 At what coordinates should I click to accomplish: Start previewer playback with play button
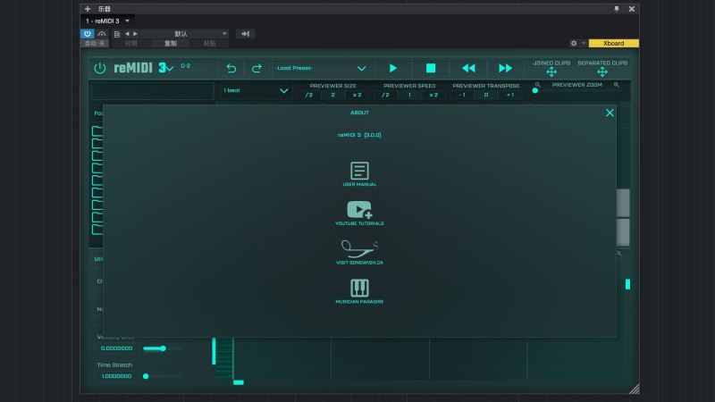tap(392, 69)
